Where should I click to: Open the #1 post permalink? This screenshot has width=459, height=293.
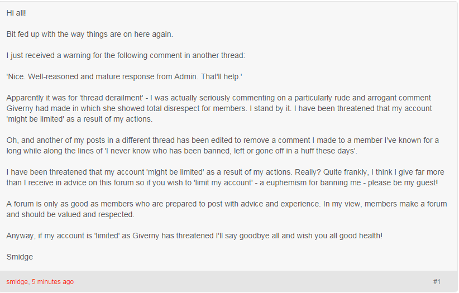(437, 282)
